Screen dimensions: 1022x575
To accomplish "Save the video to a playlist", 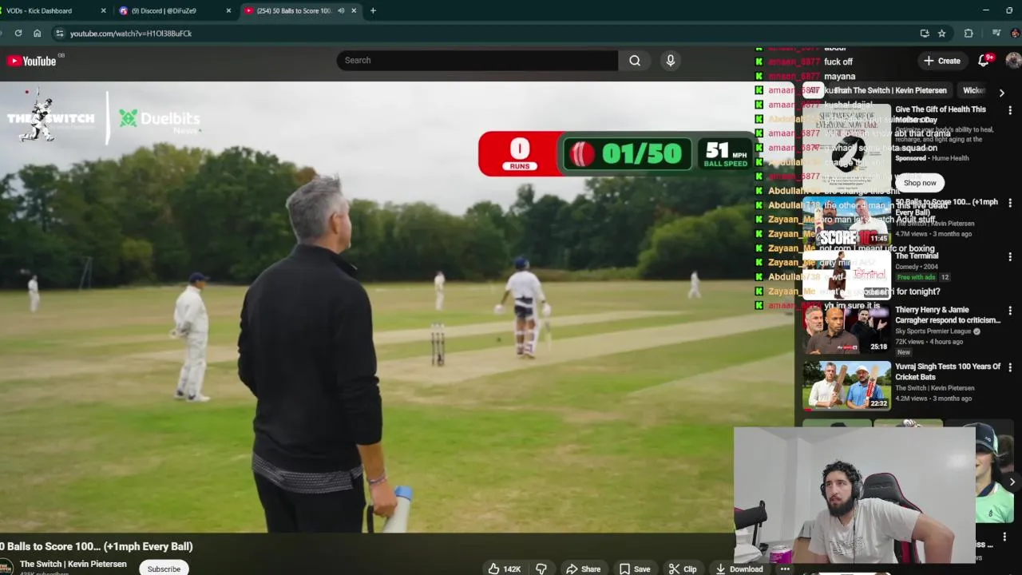I will (635, 569).
